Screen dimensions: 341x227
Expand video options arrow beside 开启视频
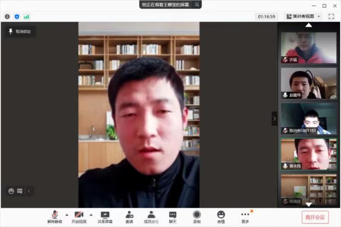[91, 214]
